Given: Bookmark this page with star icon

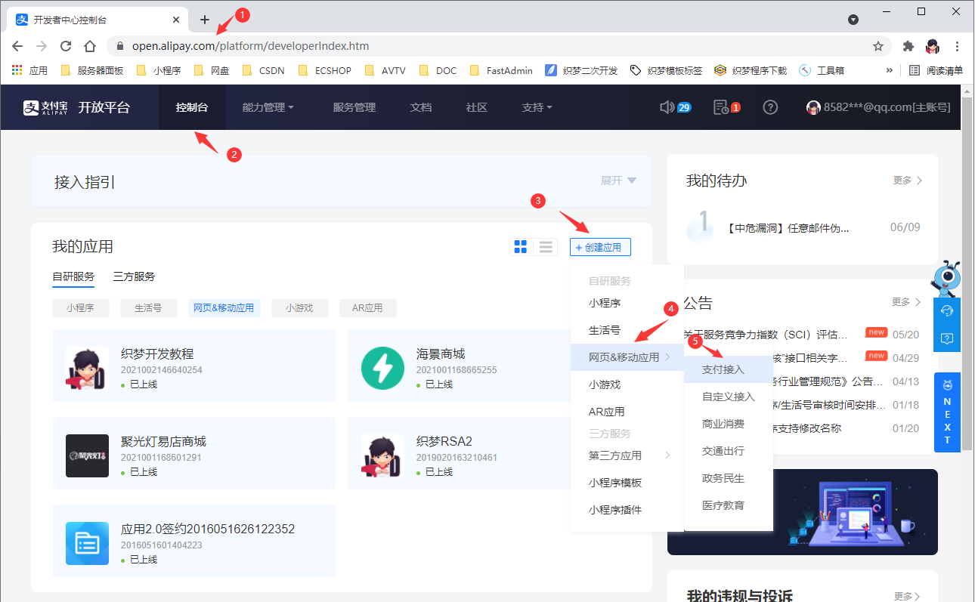Looking at the screenshot, I should [x=878, y=46].
